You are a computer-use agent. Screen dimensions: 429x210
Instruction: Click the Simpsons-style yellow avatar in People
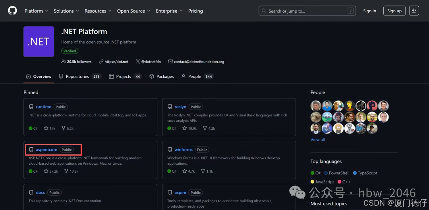(x=350, y=106)
